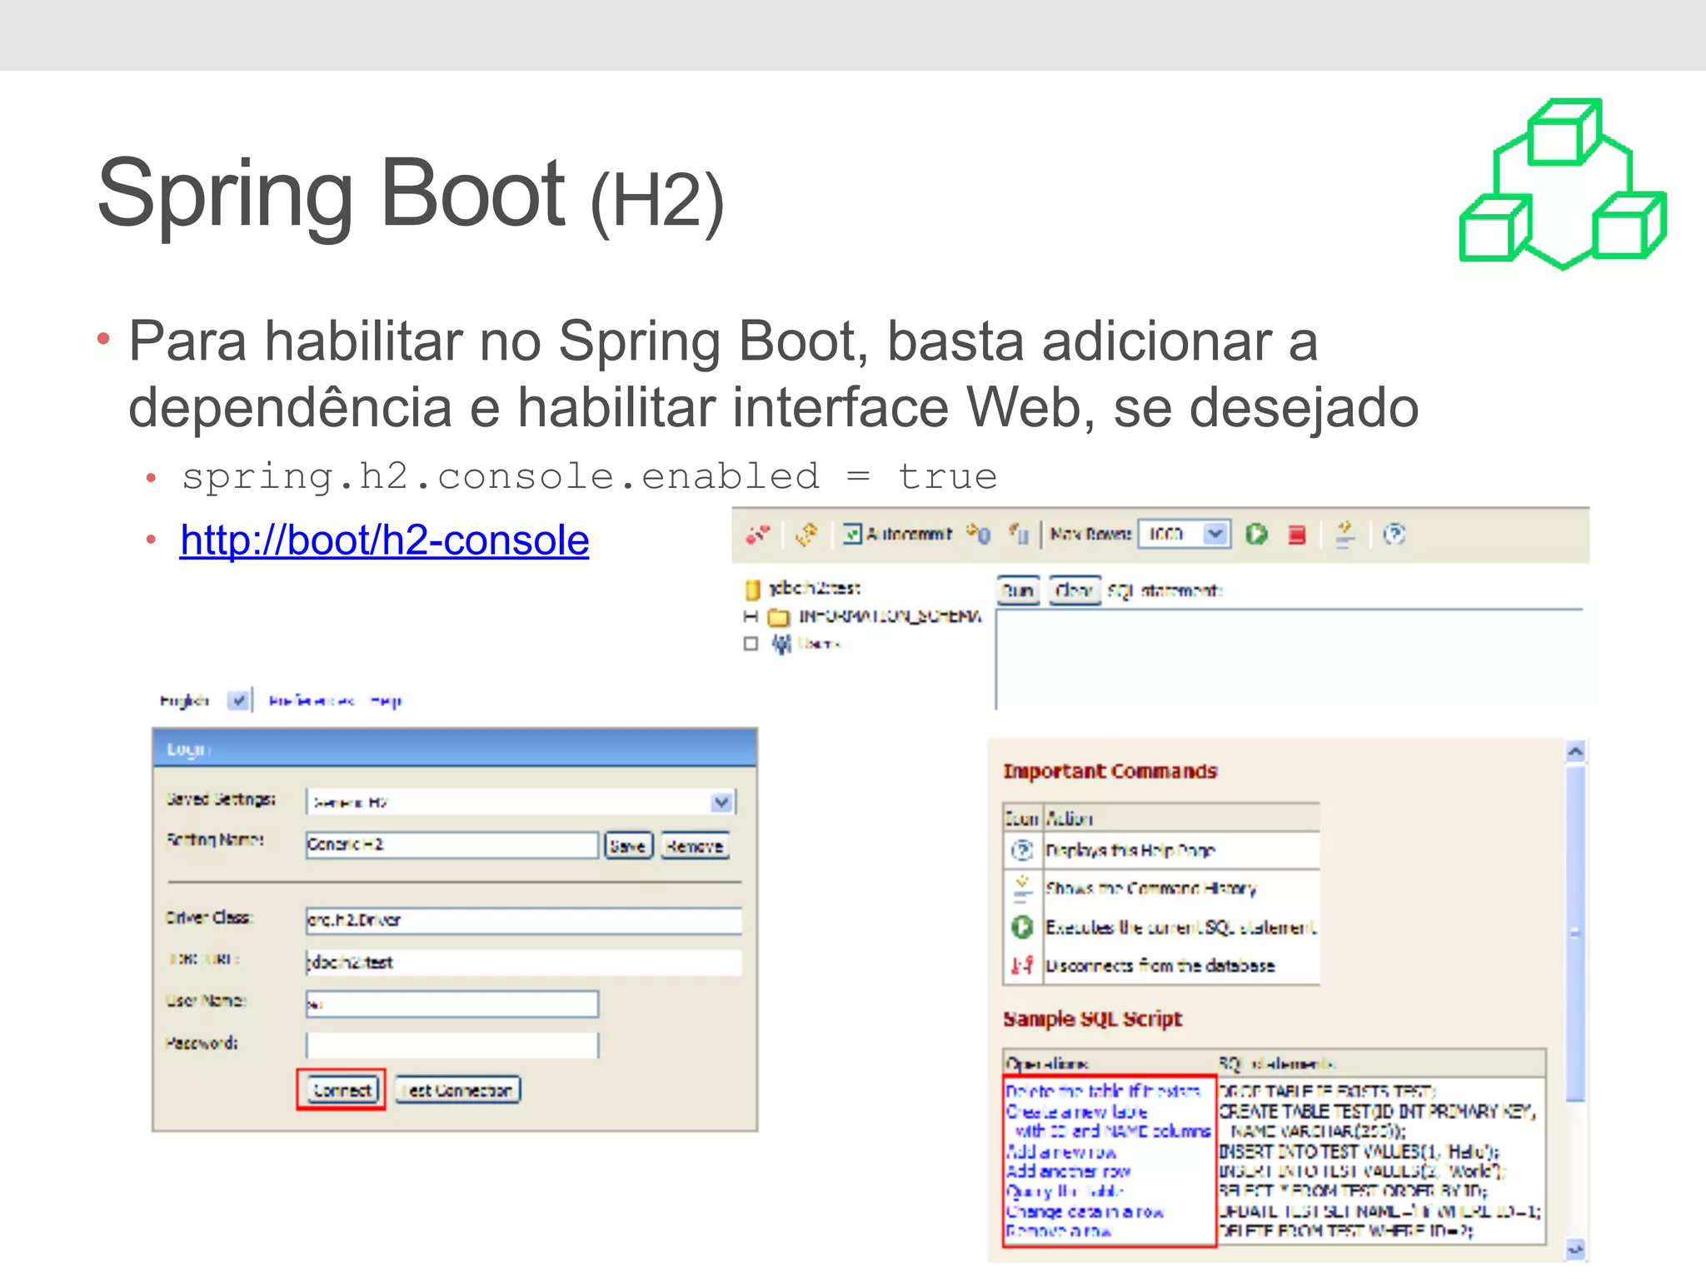
Task: Click scrollbar down arrow in help panel
Action: coord(1574,1249)
